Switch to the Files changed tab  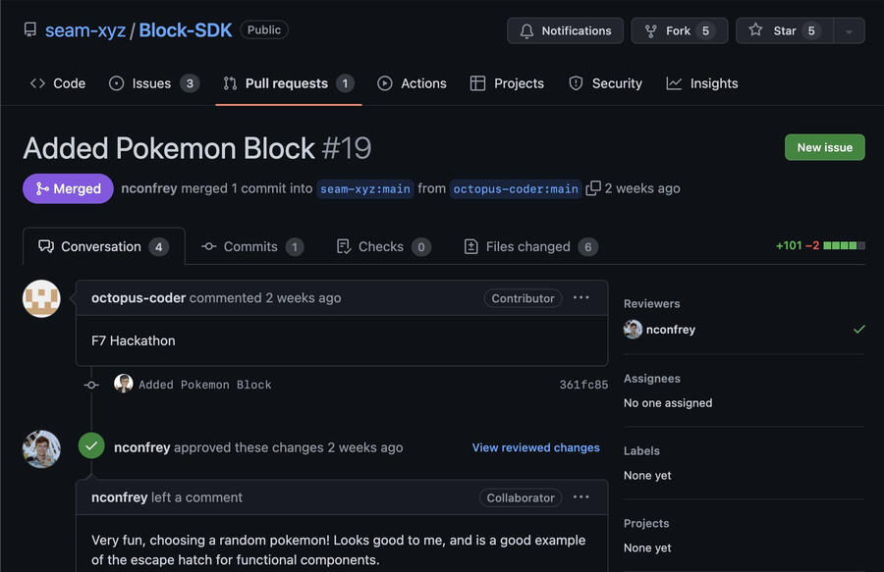tap(530, 246)
